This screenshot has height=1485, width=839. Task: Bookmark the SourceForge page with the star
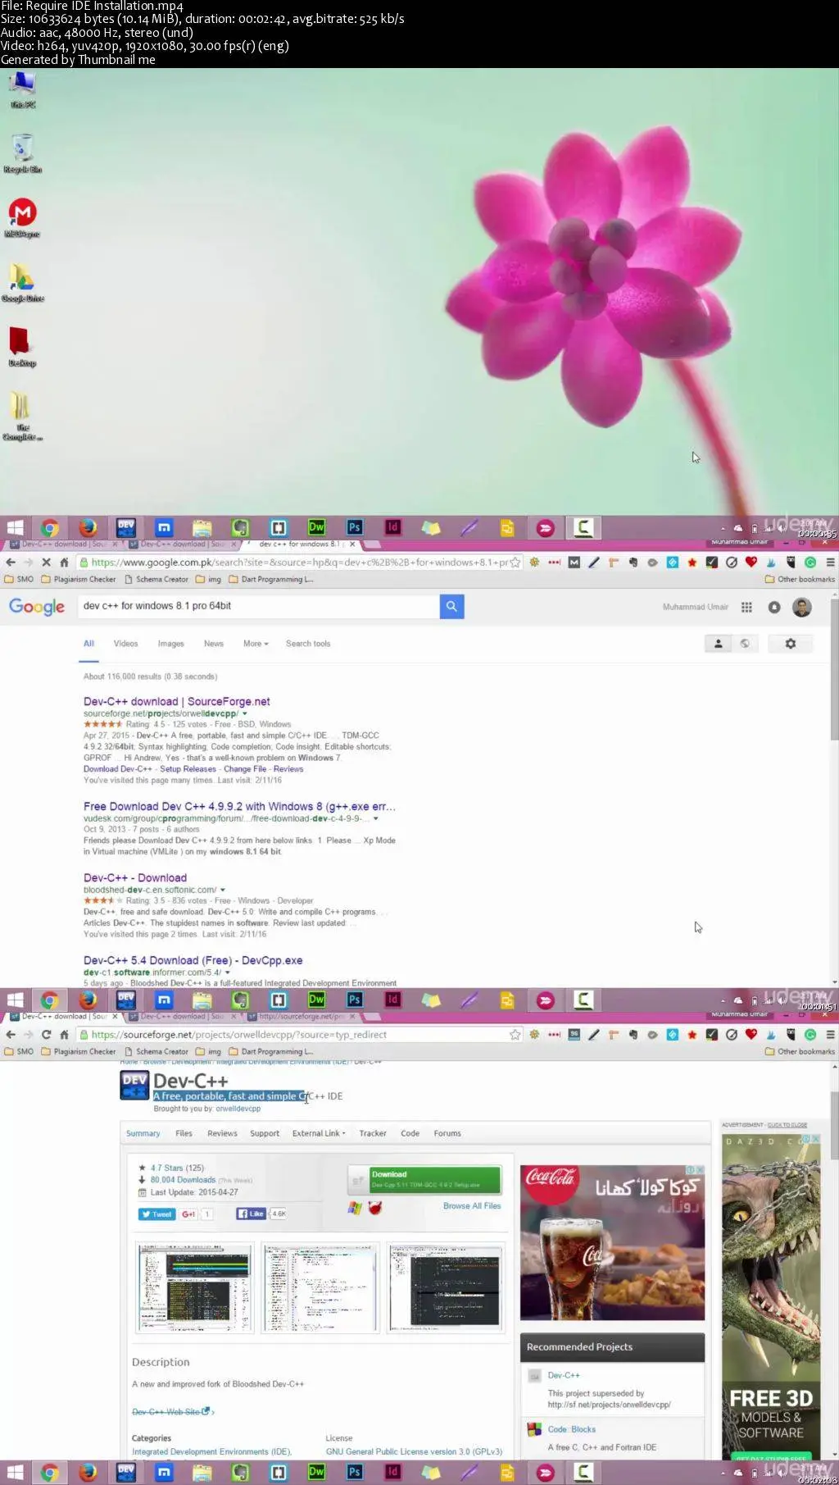coord(515,1035)
